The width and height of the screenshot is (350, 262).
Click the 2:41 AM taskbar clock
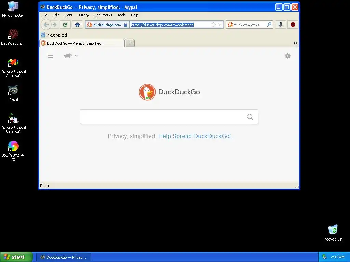[337, 257]
